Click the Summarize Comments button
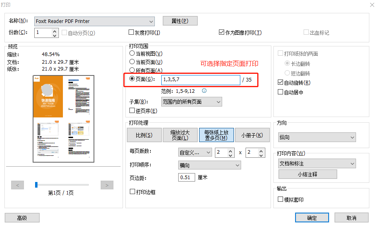Screen dimensions: 377x230 308,174
